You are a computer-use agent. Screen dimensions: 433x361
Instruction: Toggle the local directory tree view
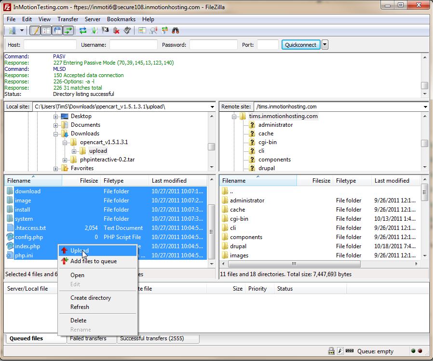click(x=46, y=31)
